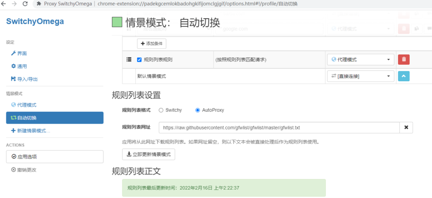Viewport: 432px width, 198px height.
Task: Click the green profile color swatch
Action: [x=117, y=22]
